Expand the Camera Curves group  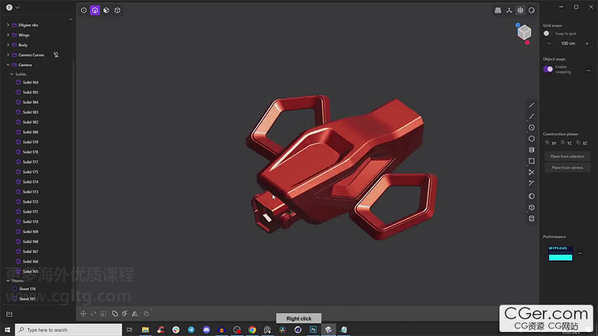(8, 55)
